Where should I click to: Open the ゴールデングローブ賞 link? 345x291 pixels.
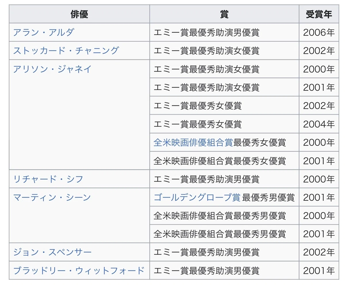coord(197,197)
